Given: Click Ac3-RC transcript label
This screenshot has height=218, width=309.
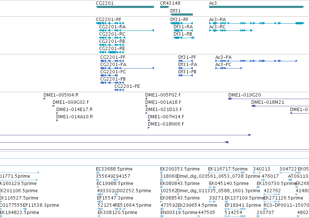Looking at the screenshot, I should [x=217, y=26].
